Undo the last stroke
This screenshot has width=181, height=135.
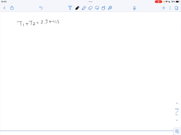coord(41,8)
